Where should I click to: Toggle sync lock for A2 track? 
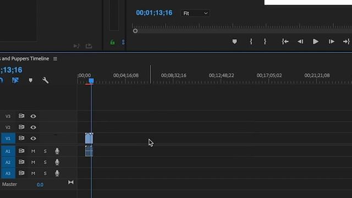21,162
